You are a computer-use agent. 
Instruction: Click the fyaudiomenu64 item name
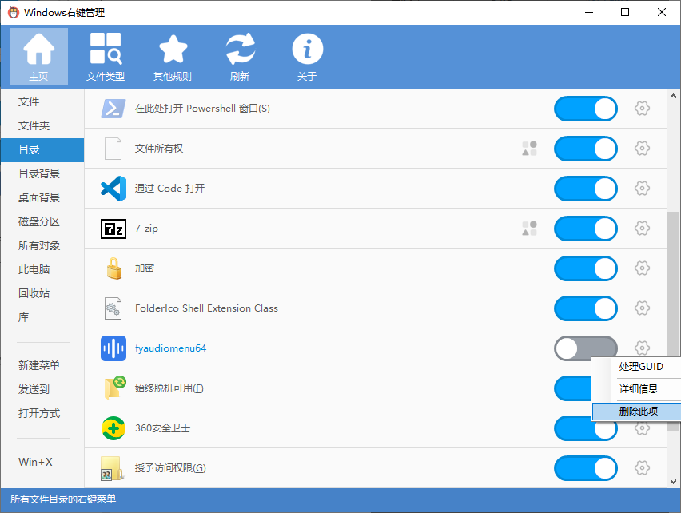pyautogui.click(x=171, y=348)
